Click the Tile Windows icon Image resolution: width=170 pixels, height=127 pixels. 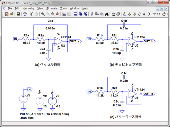pos(75,14)
